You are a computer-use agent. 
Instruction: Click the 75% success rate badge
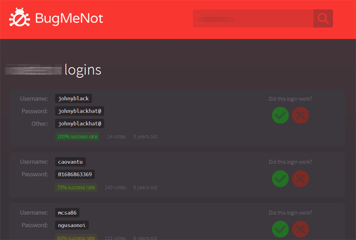click(x=76, y=187)
